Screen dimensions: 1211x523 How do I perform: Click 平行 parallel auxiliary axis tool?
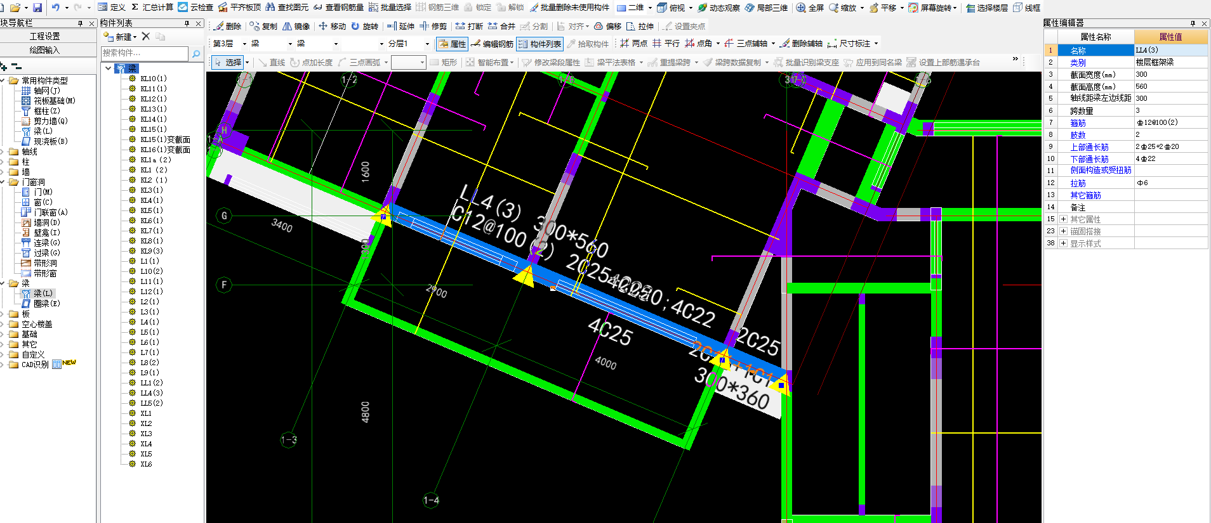coord(666,43)
